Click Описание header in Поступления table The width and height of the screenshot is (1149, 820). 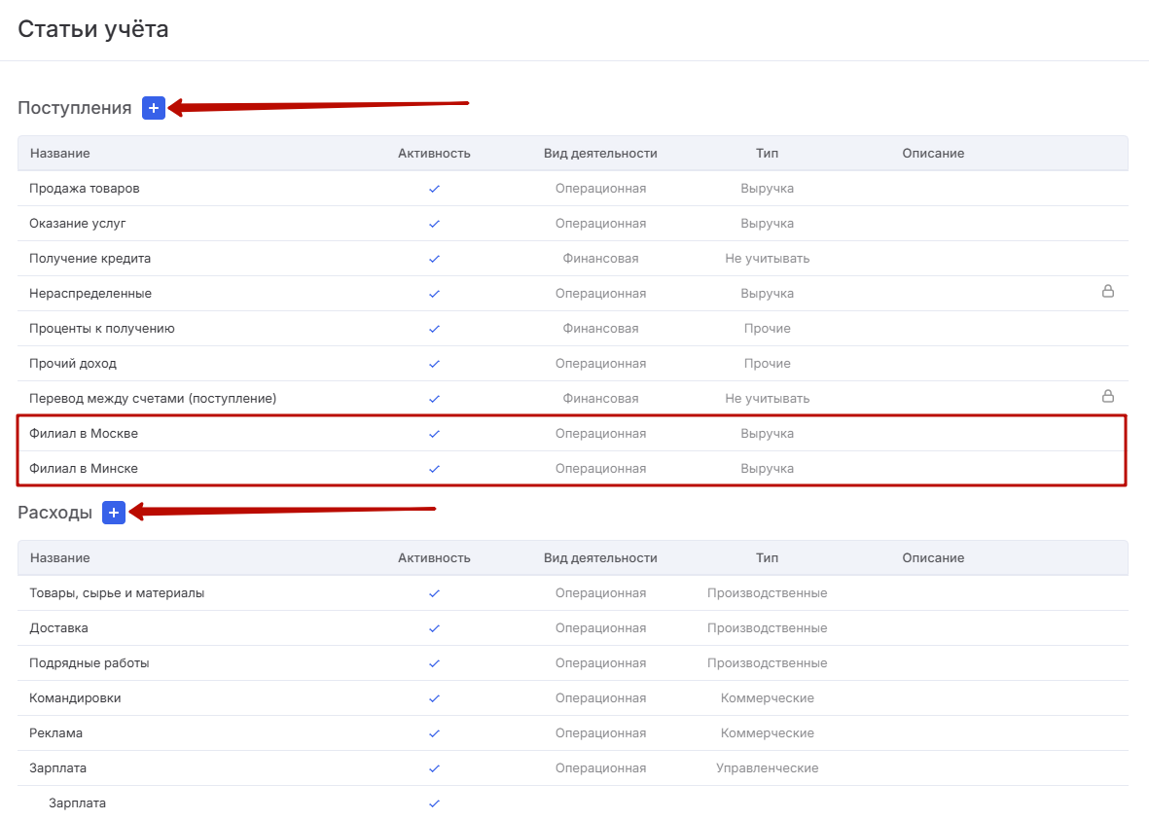[x=933, y=153]
